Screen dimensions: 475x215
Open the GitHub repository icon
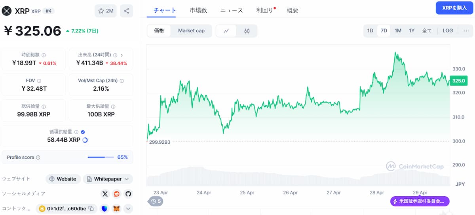point(128,194)
